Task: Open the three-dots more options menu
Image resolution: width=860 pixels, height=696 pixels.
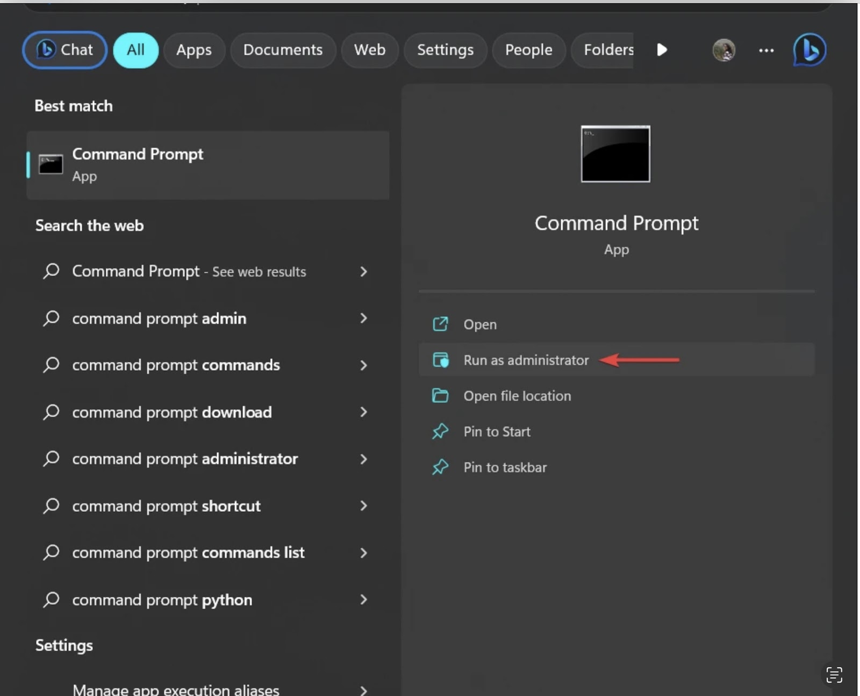Action: click(x=766, y=50)
